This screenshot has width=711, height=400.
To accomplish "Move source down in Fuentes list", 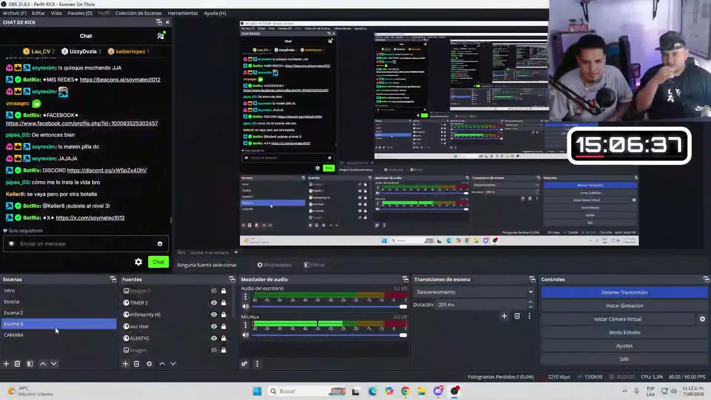I will [173, 364].
